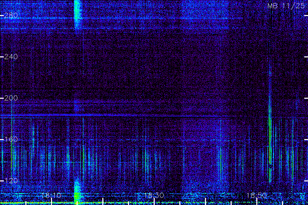308x205 pixels.
Task: Click the 18:50 time axis label
Action: 257,195
